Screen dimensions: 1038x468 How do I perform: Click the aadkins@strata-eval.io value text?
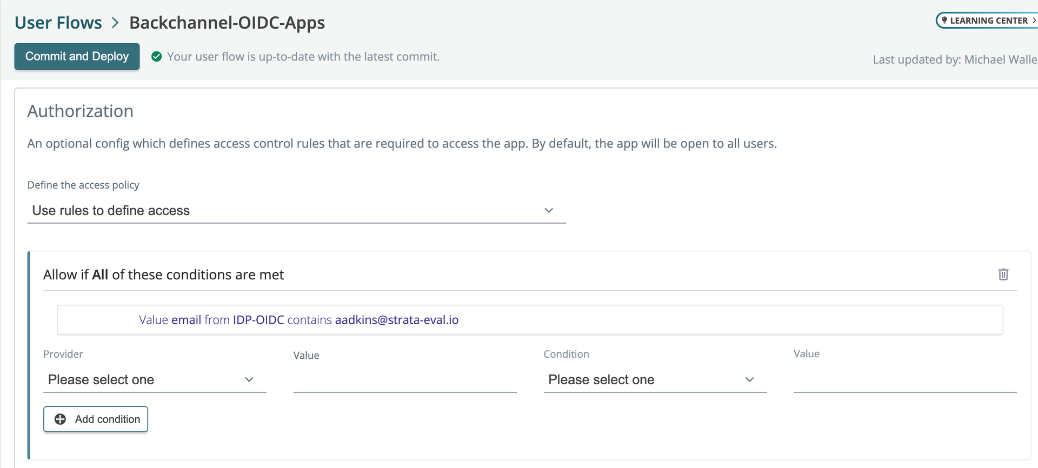pos(397,320)
